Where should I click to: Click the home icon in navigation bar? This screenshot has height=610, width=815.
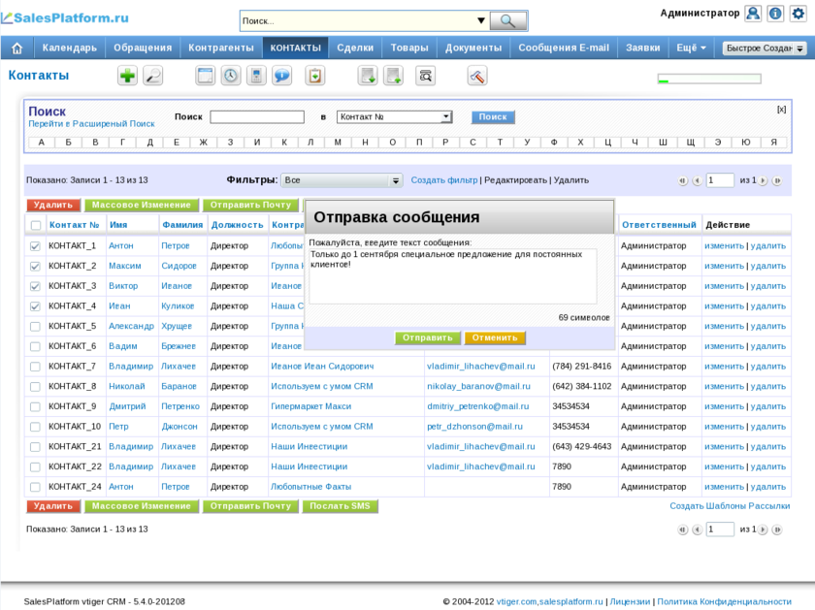pos(17,48)
